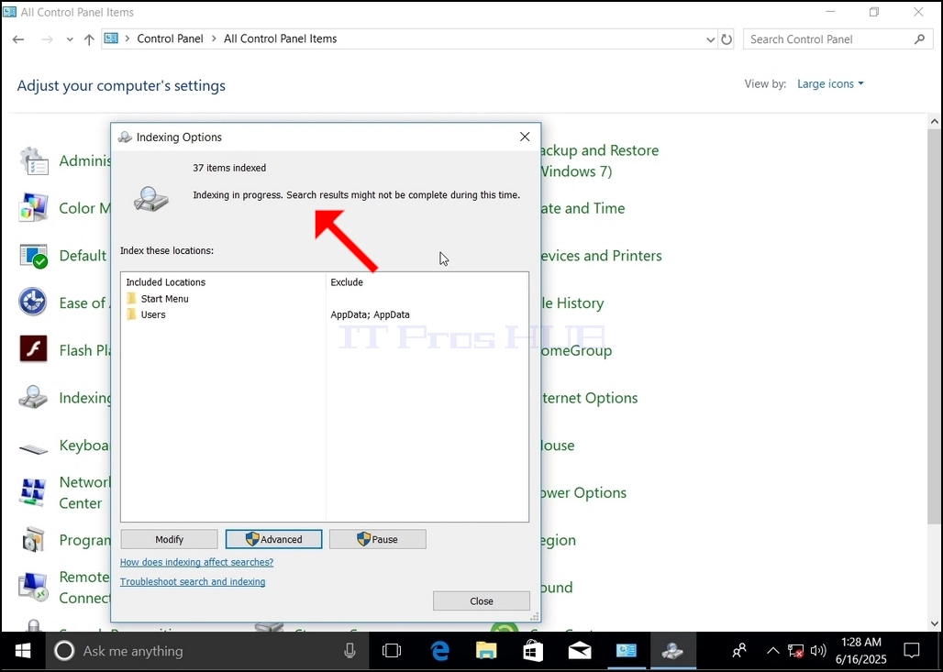Click the Modify button
The width and height of the screenshot is (943, 672).
click(169, 539)
